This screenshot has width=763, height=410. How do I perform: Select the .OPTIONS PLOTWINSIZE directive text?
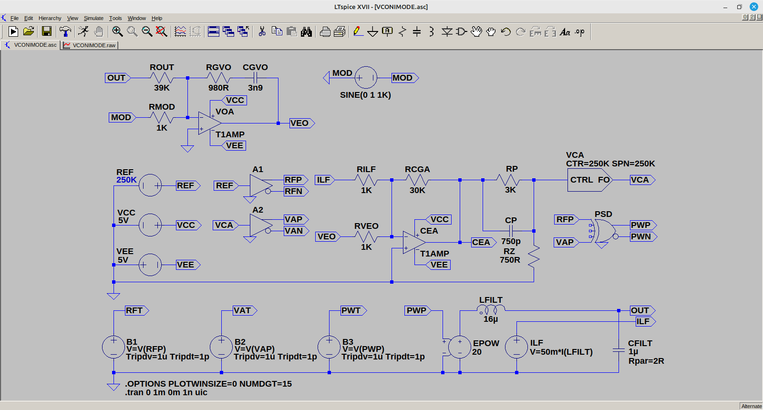click(x=208, y=384)
